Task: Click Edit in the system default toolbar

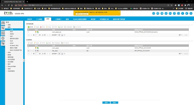Action: coord(30,43)
